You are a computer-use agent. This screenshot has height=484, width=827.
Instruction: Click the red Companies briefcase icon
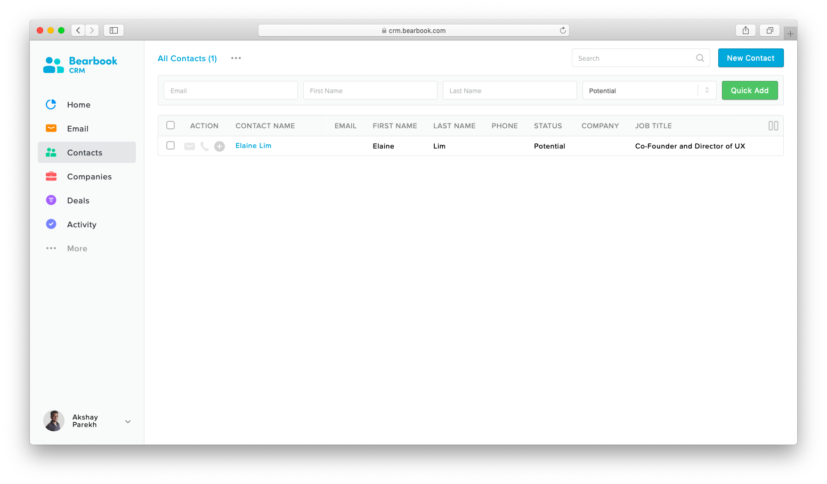[51, 176]
